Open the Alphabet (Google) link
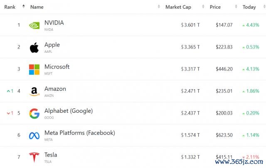This screenshot has height=168, width=266. tap(69, 111)
